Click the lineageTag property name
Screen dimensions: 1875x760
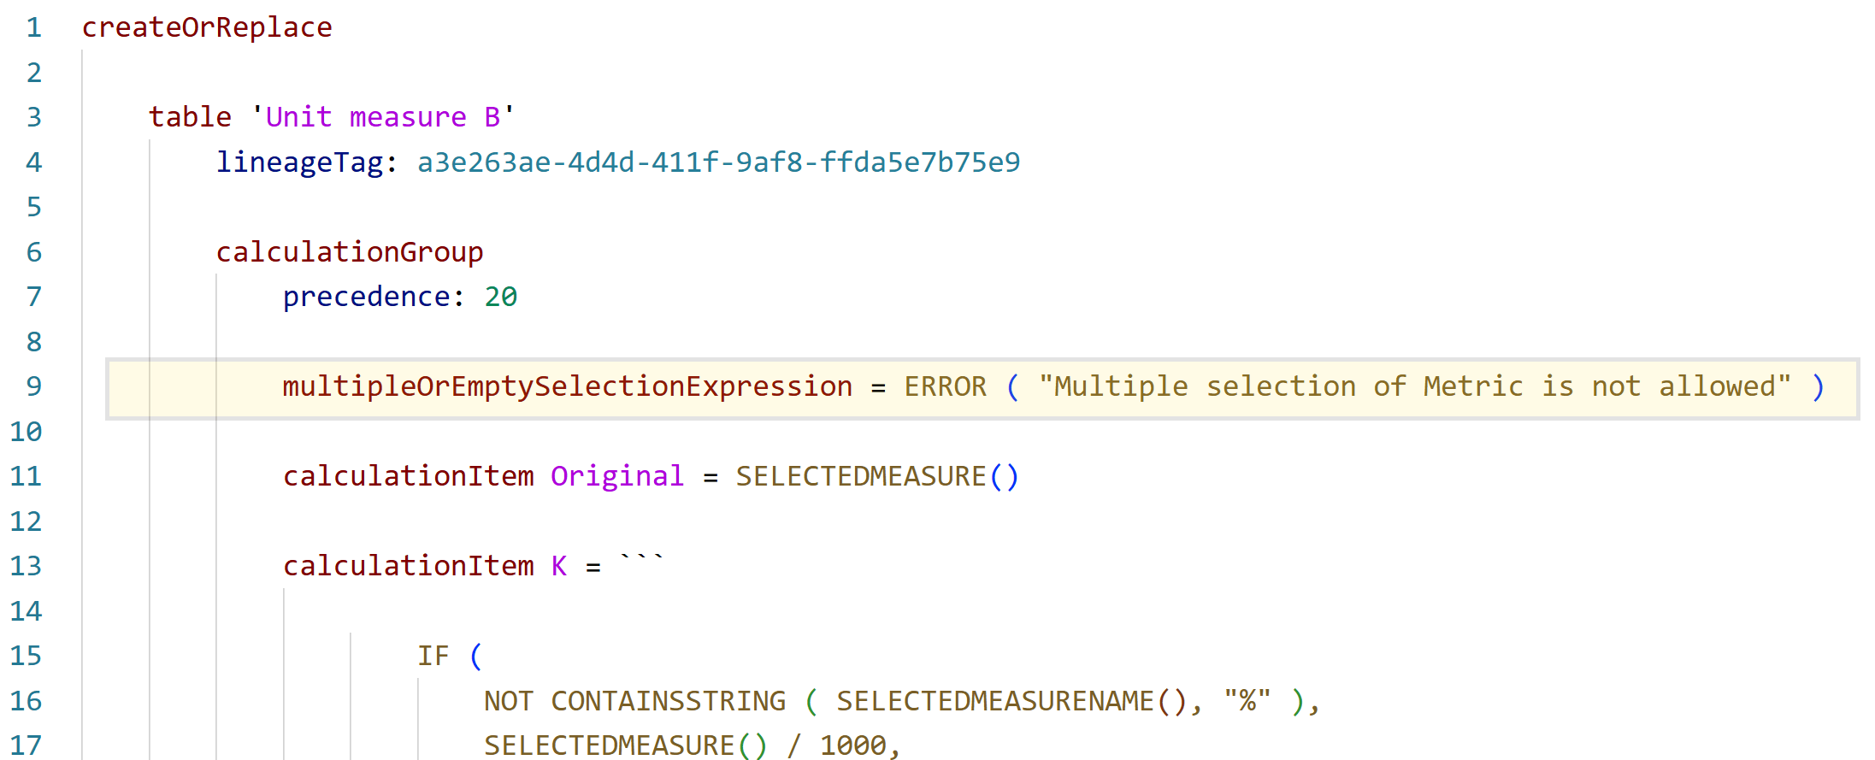pos(299,162)
